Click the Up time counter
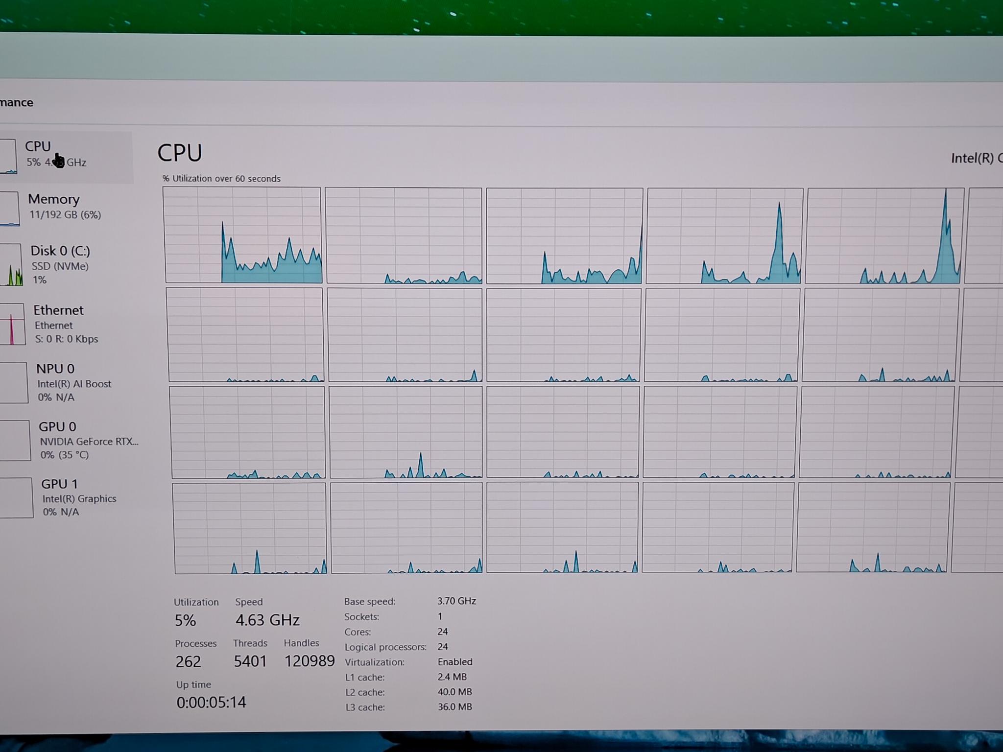 [x=211, y=702]
